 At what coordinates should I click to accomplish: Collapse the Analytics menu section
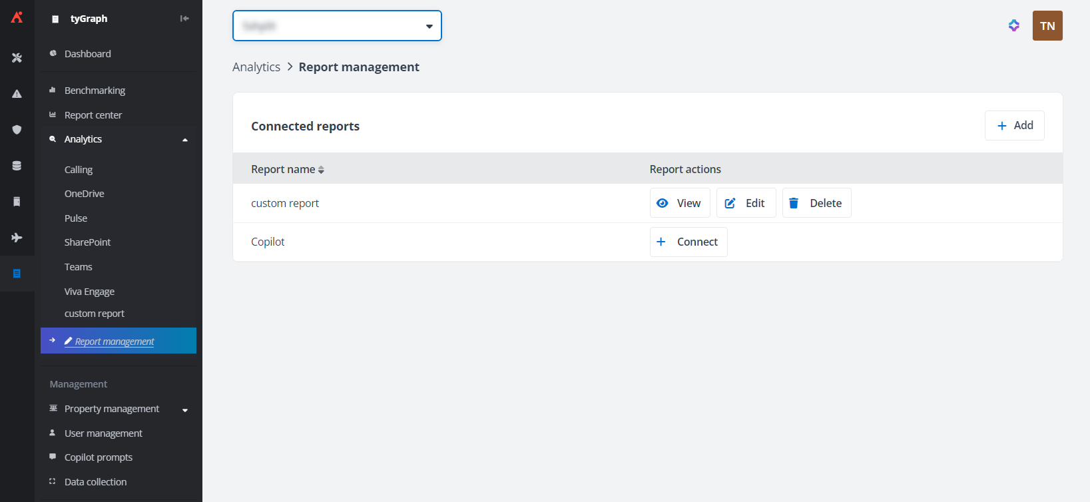click(185, 140)
